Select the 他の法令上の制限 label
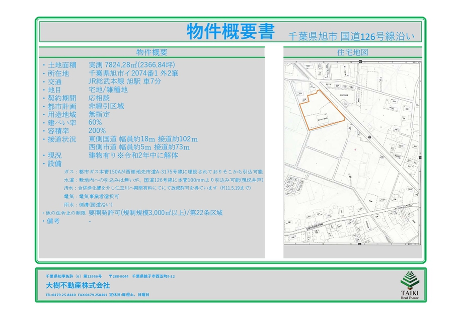Screen dimensions: 456x322 click(x=65, y=213)
